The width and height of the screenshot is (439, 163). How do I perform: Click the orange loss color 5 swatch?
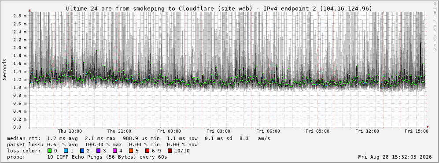tap(131, 151)
